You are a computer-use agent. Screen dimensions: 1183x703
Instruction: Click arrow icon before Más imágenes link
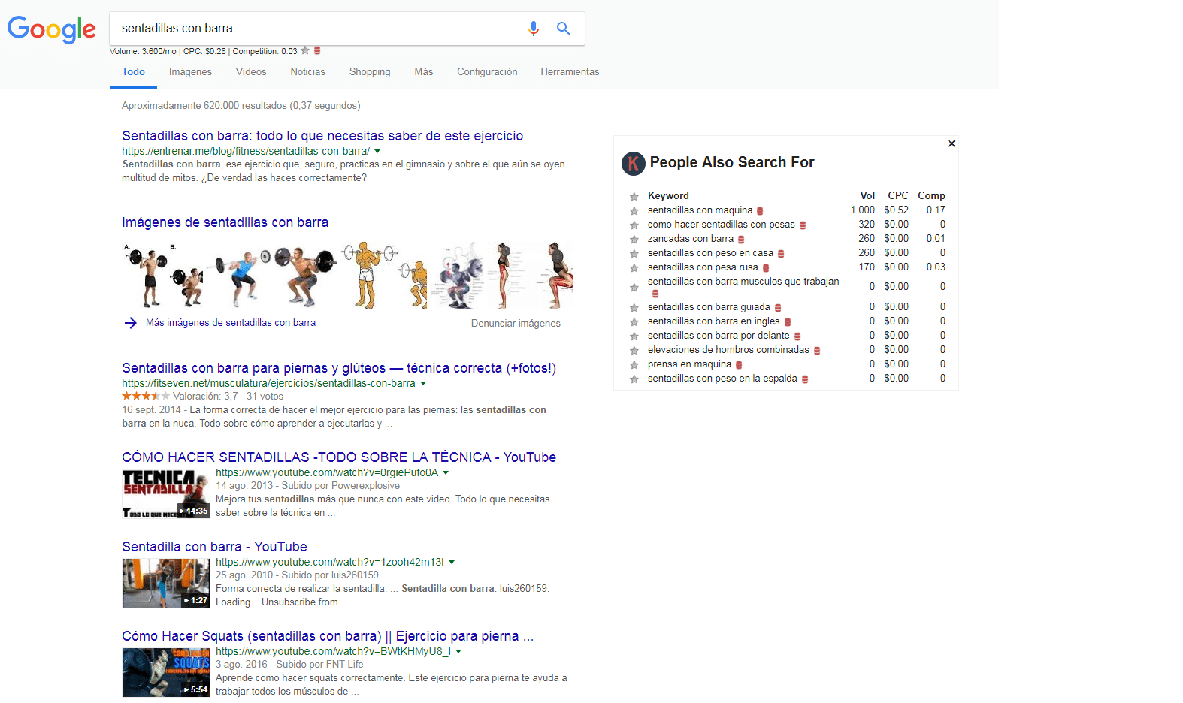click(130, 323)
